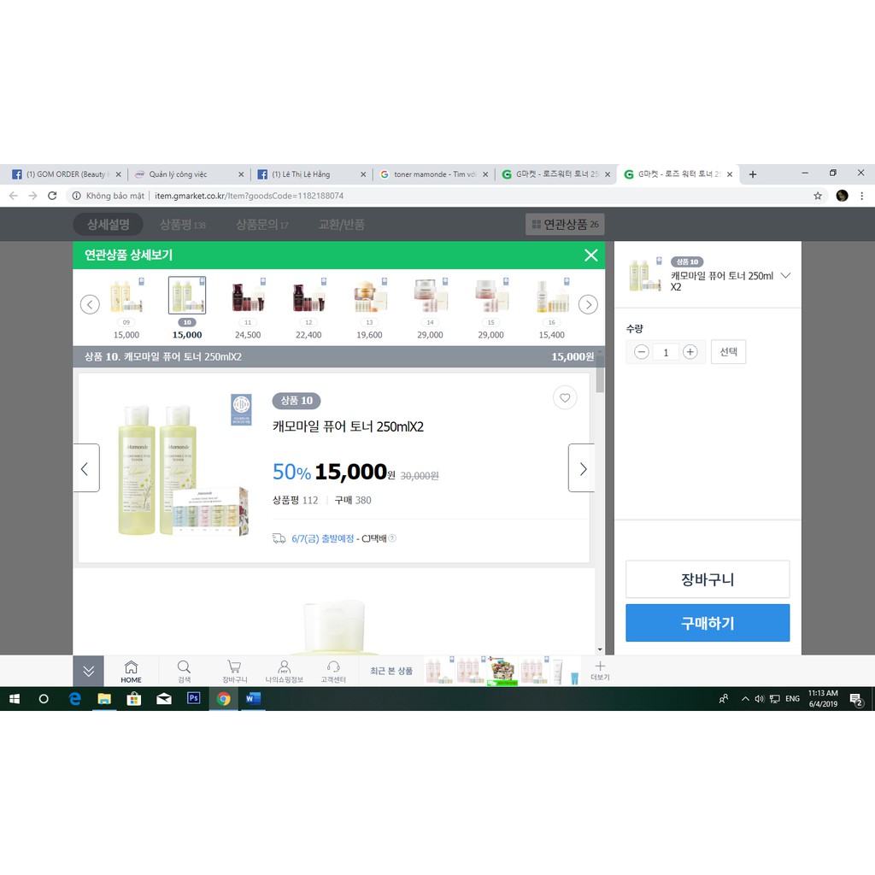Image resolution: width=875 pixels, height=875 pixels.
Task: Open the 상품문의 17 tab
Action: (261, 225)
